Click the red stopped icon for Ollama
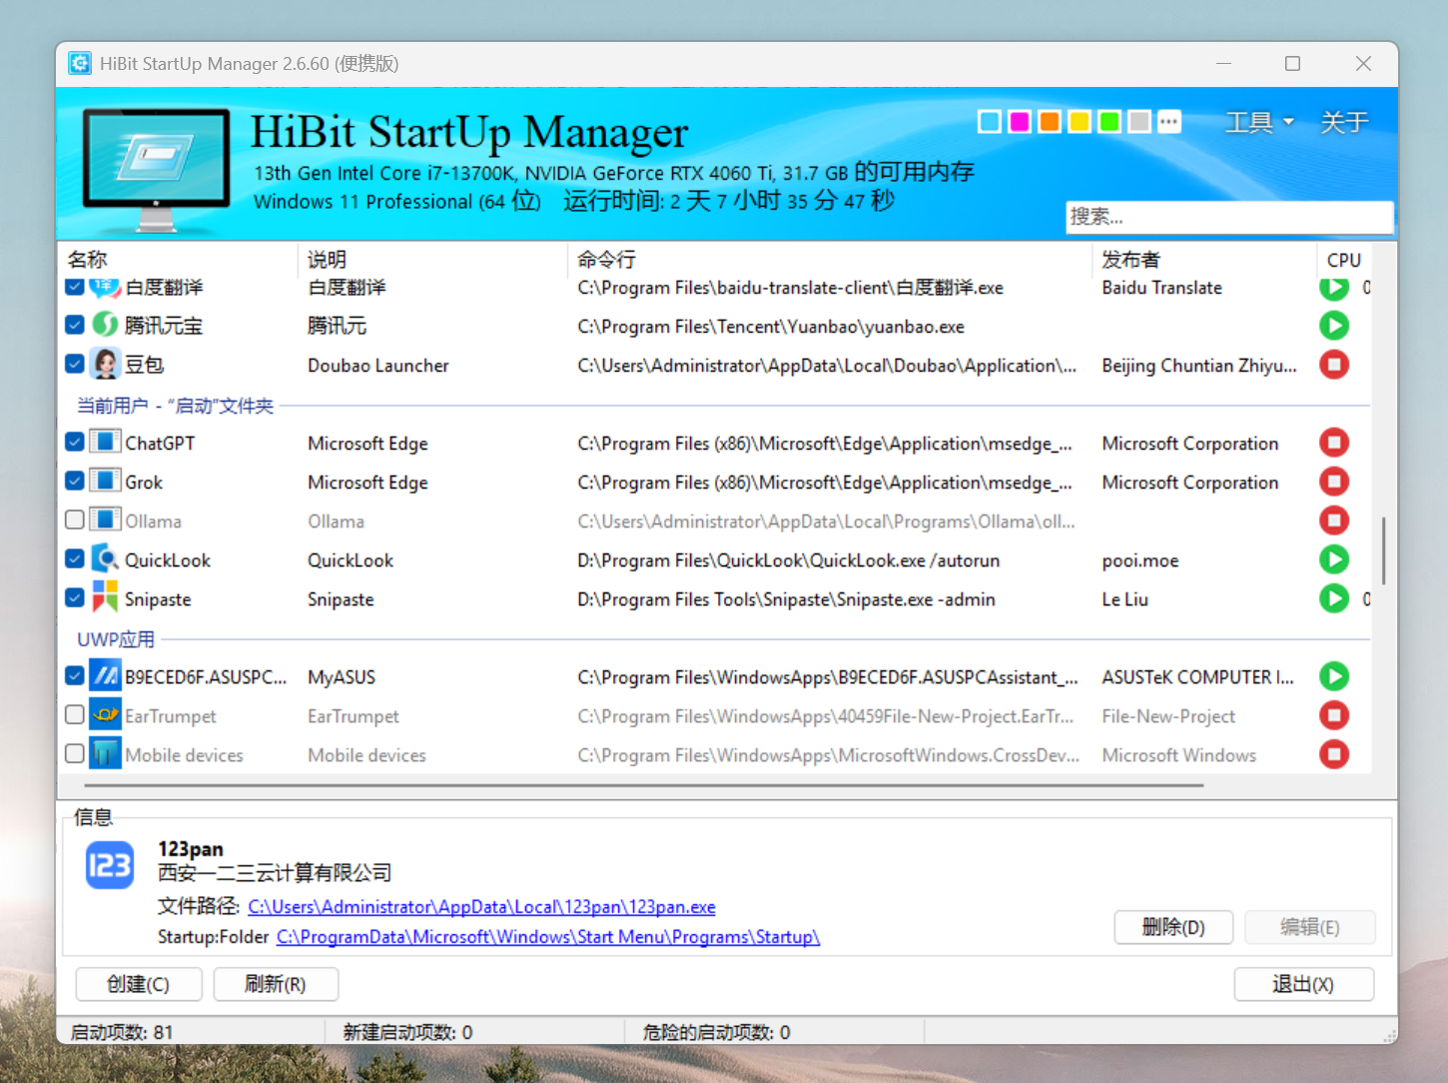The width and height of the screenshot is (1448, 1083). point(1333,521)
